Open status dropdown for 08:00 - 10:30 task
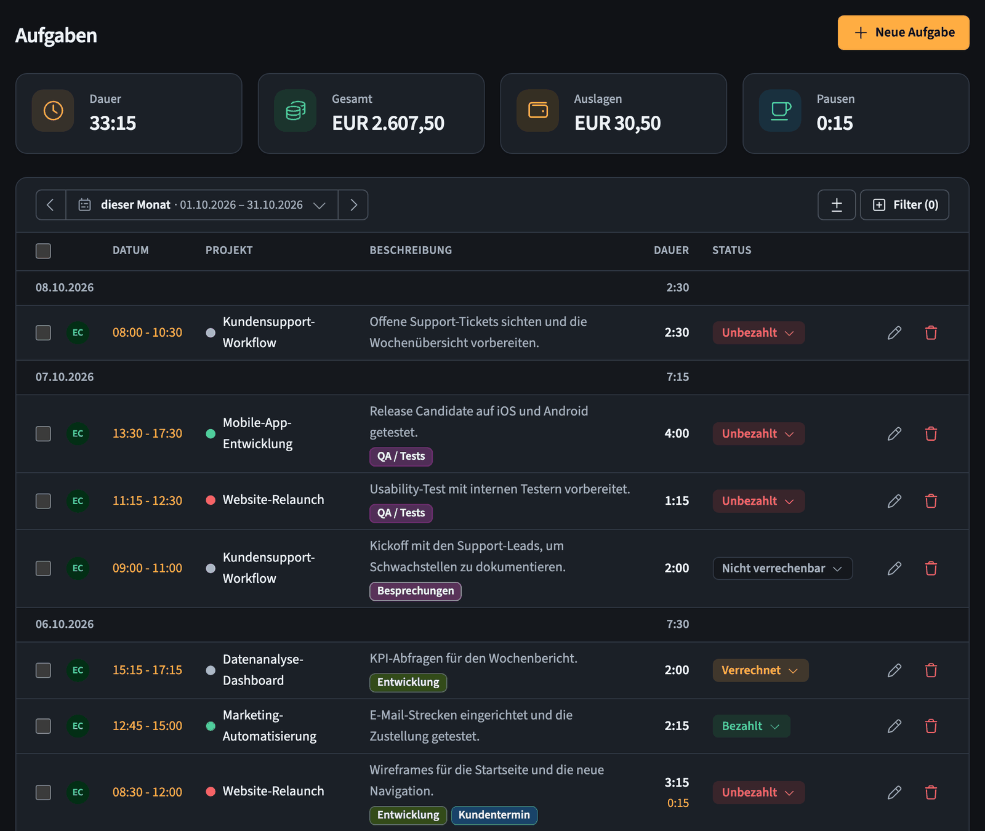 (758, 333)
